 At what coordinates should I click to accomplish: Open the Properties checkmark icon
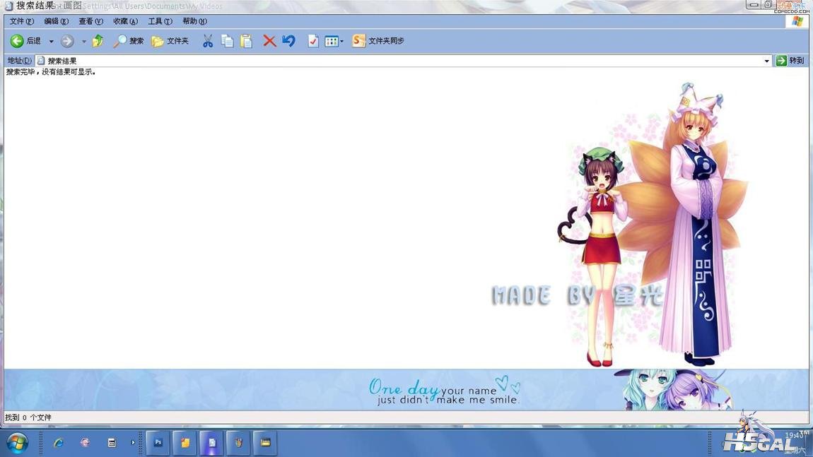pos(313,41)
